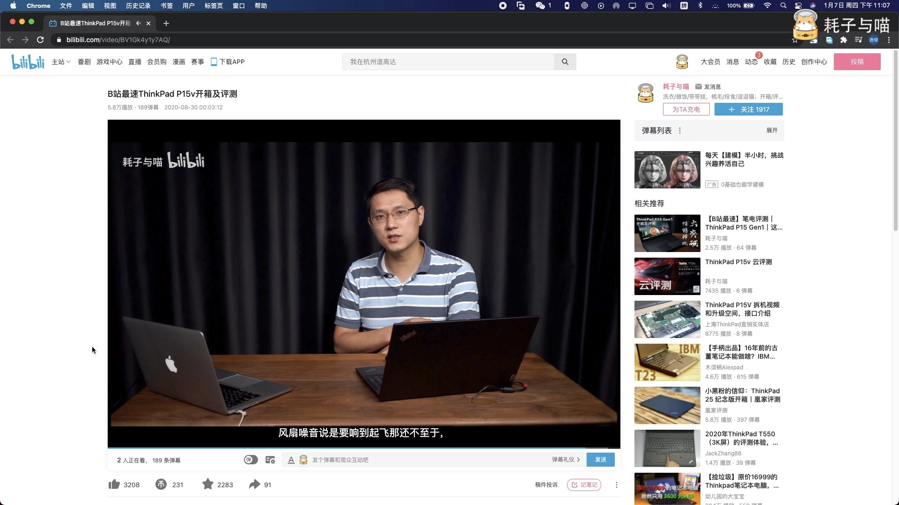The image size is (899, 505).
Task: Open the 动态 link with badge
Action: pyautogui.click(x=751, y=62)
